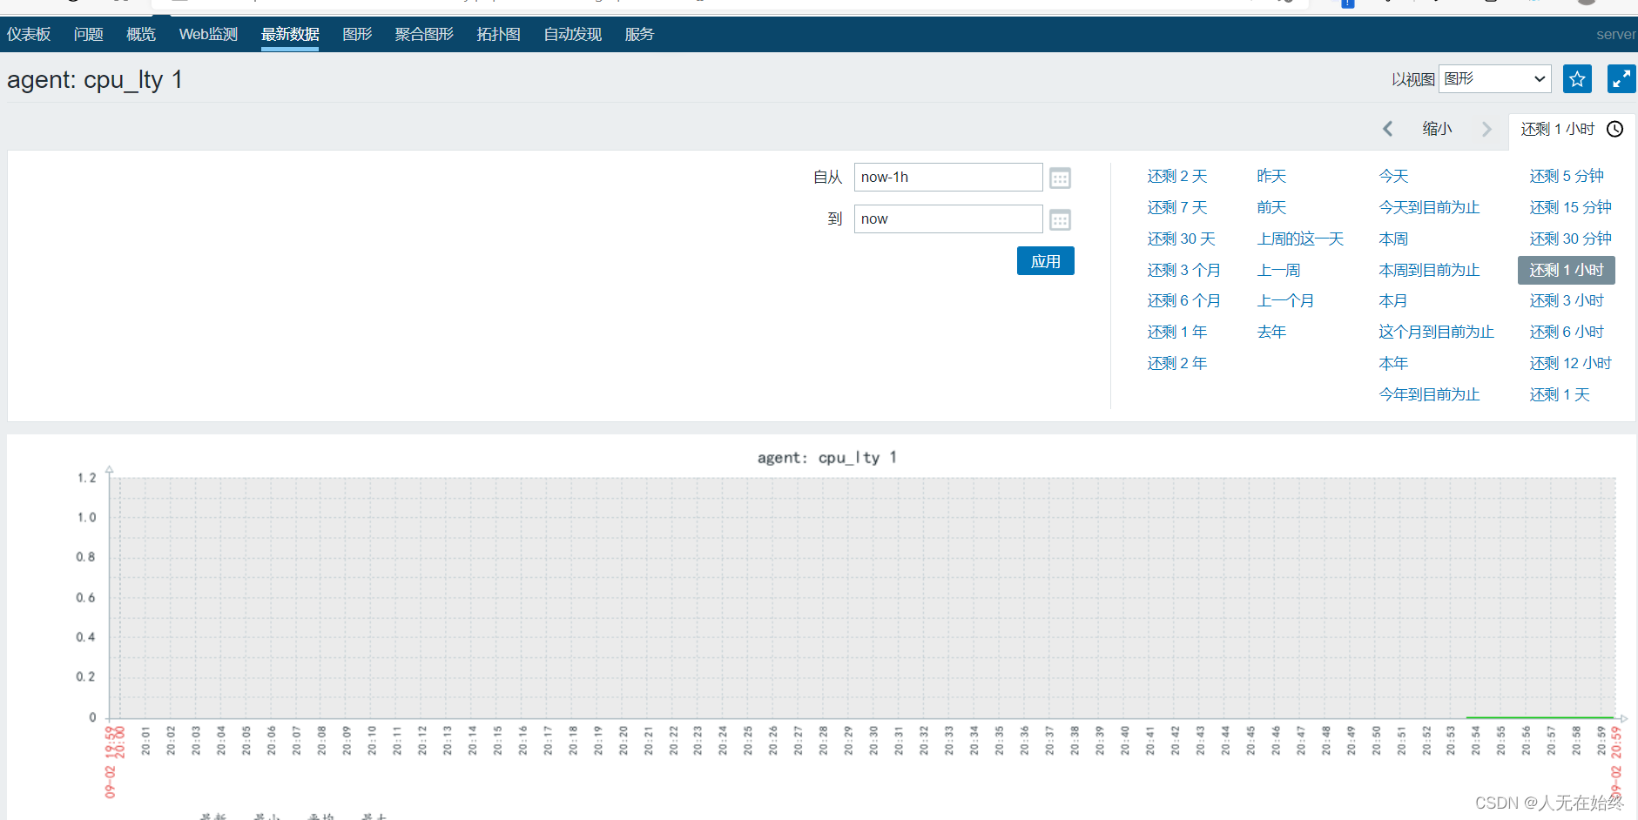Edit the 自从 from-time input field
This screenshot has height=820, width=1638.
(x=948, y=178)
